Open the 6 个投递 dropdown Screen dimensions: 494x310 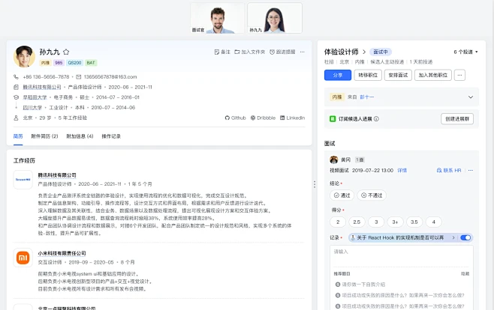pyautogui.click(x=465, y=52)
